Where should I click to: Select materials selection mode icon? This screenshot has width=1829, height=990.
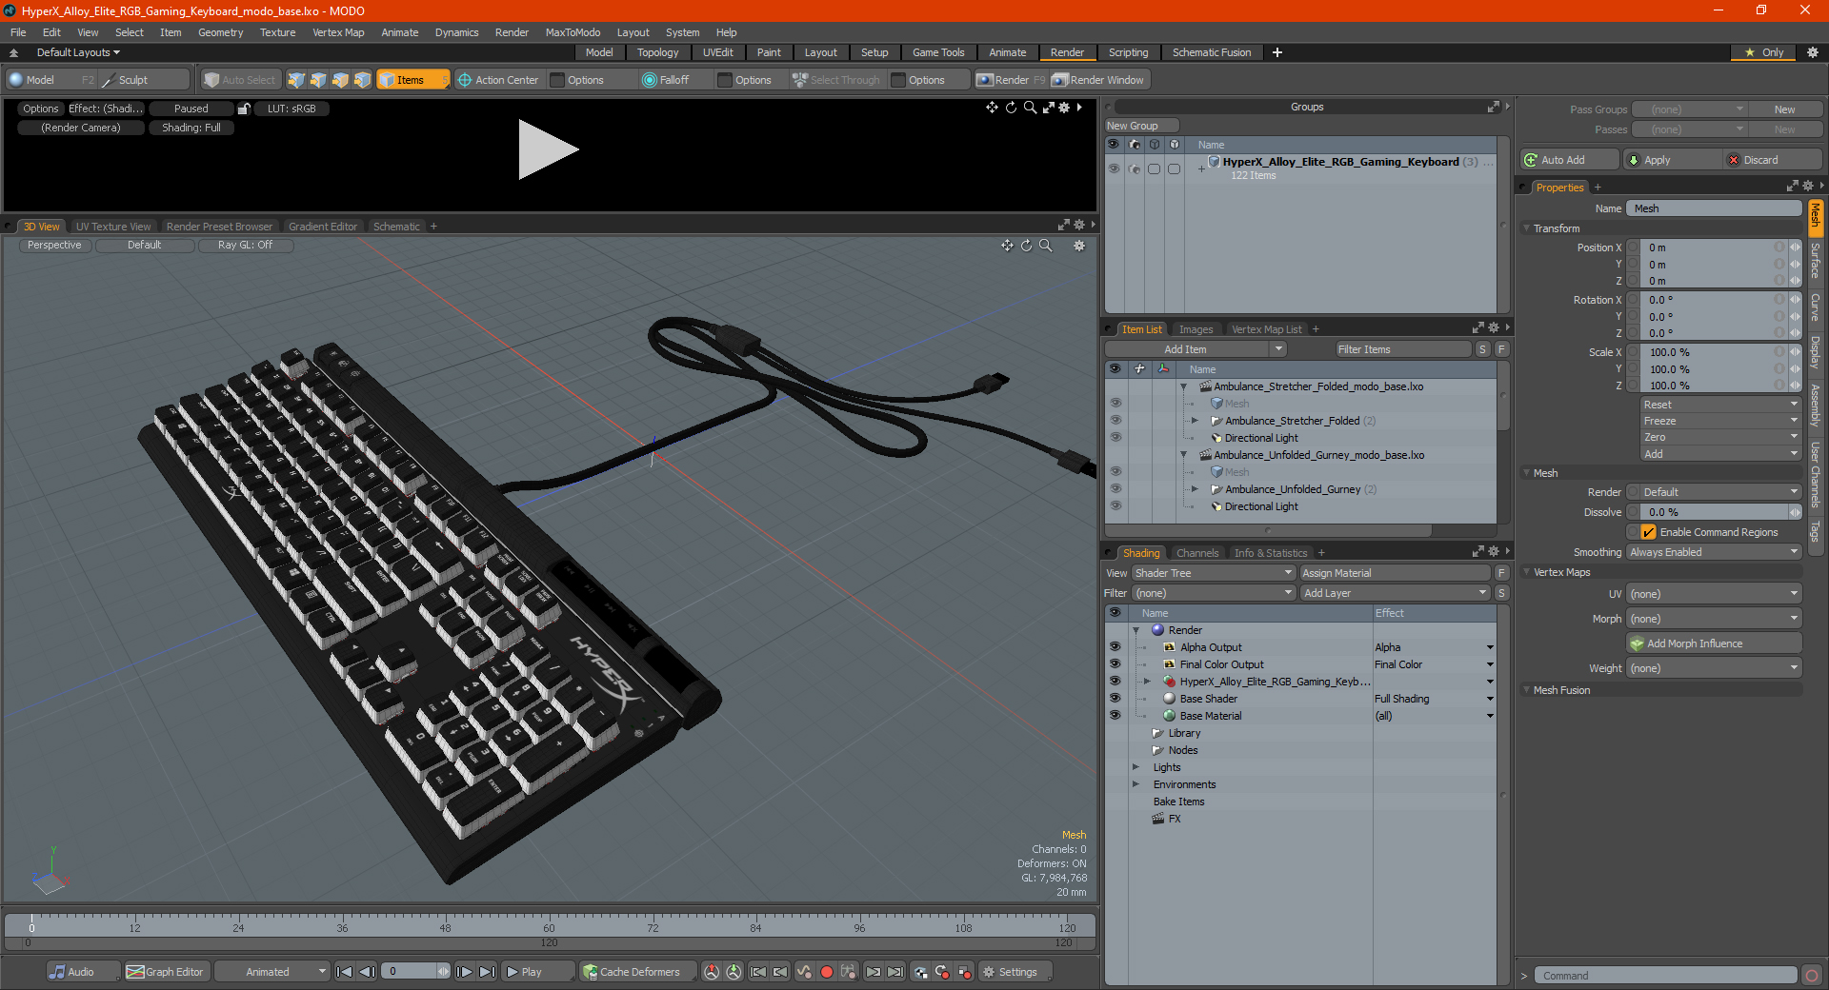(x=362, y=80)
